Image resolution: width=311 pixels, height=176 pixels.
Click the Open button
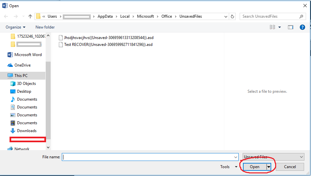pos(255,167)
